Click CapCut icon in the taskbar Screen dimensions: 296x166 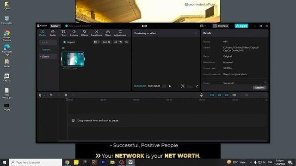pos(130,162)
